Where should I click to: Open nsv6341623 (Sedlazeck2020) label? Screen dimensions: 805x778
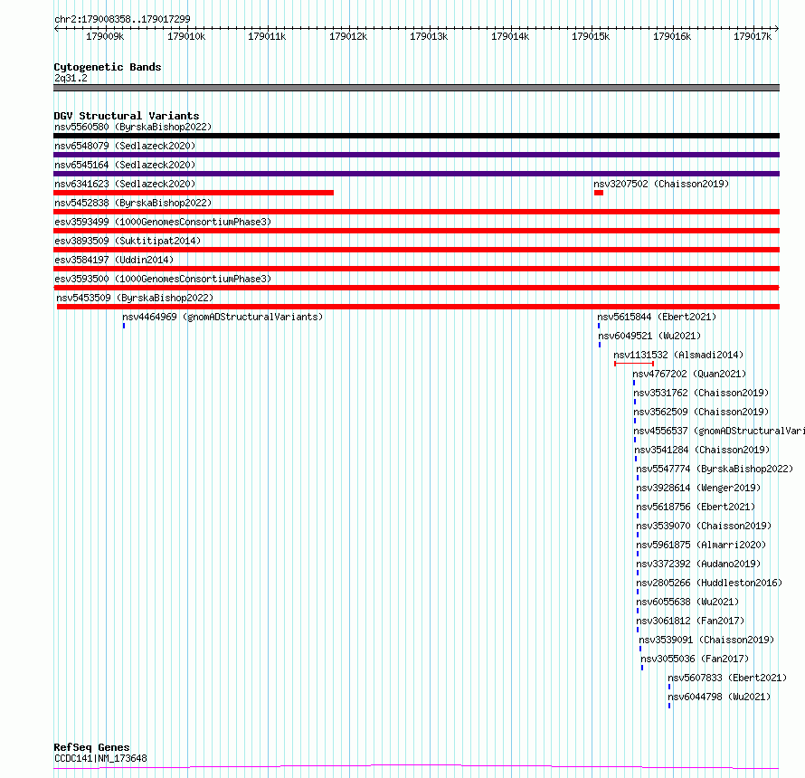[125, 184]
